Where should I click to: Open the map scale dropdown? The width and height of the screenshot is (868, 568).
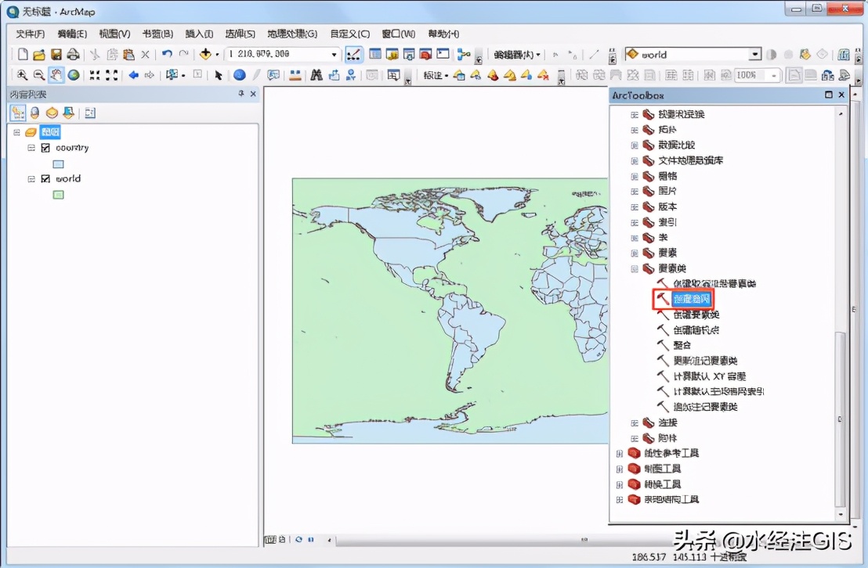pos(335,55)
